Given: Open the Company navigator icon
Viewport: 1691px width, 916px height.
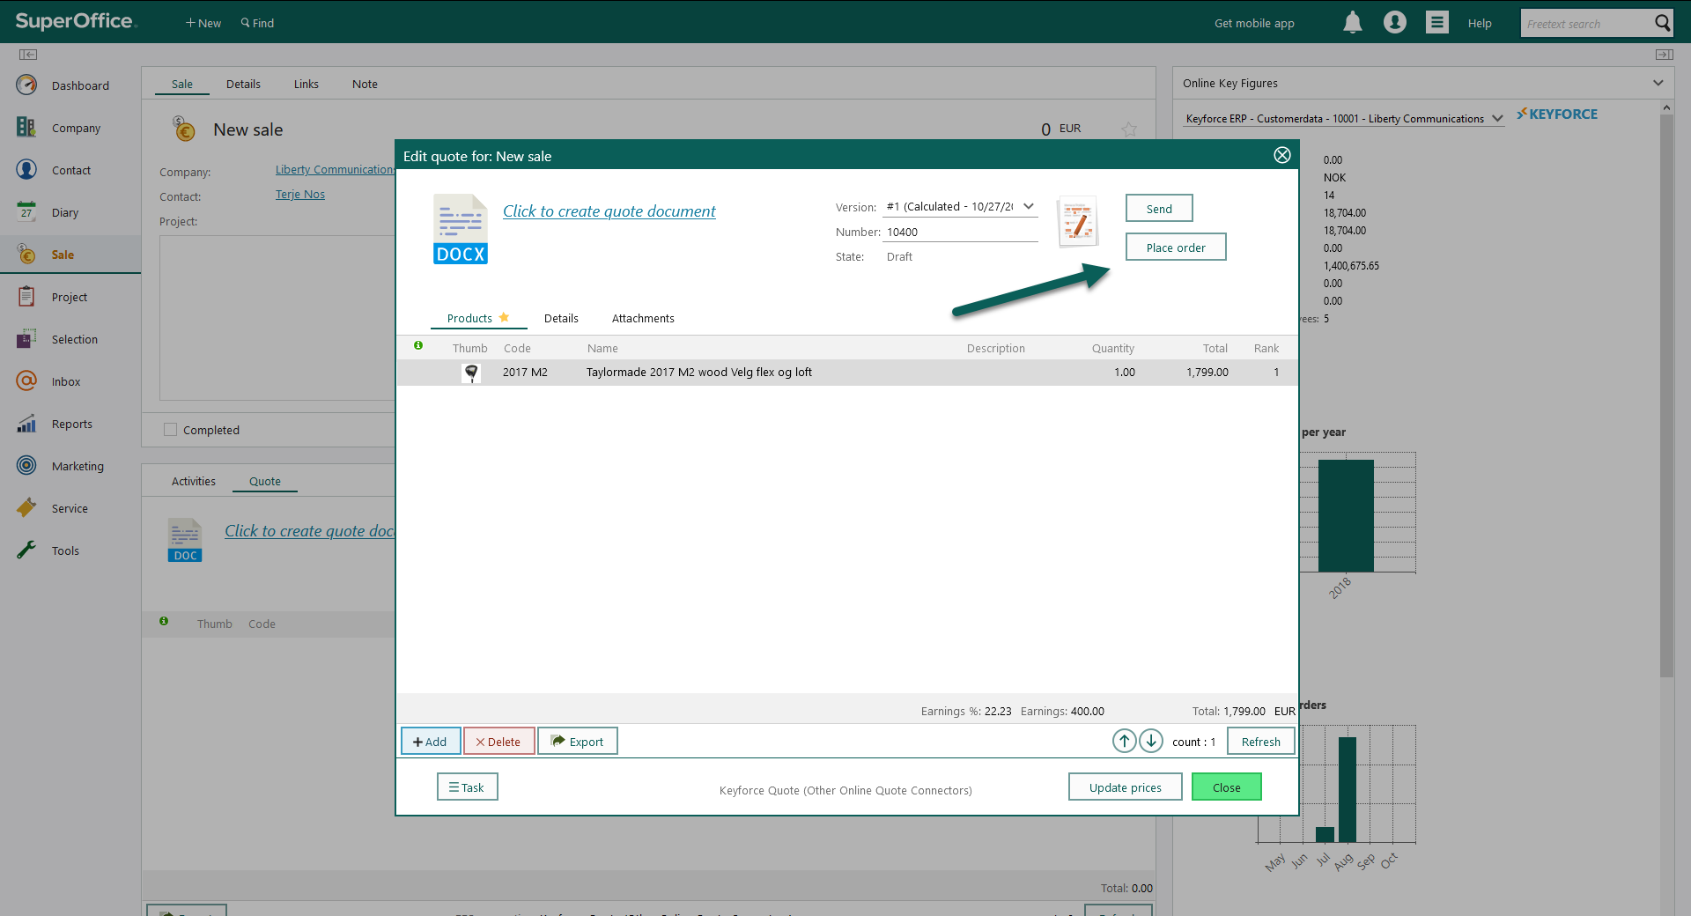Looking at the screenshot, I should (26, 127).
